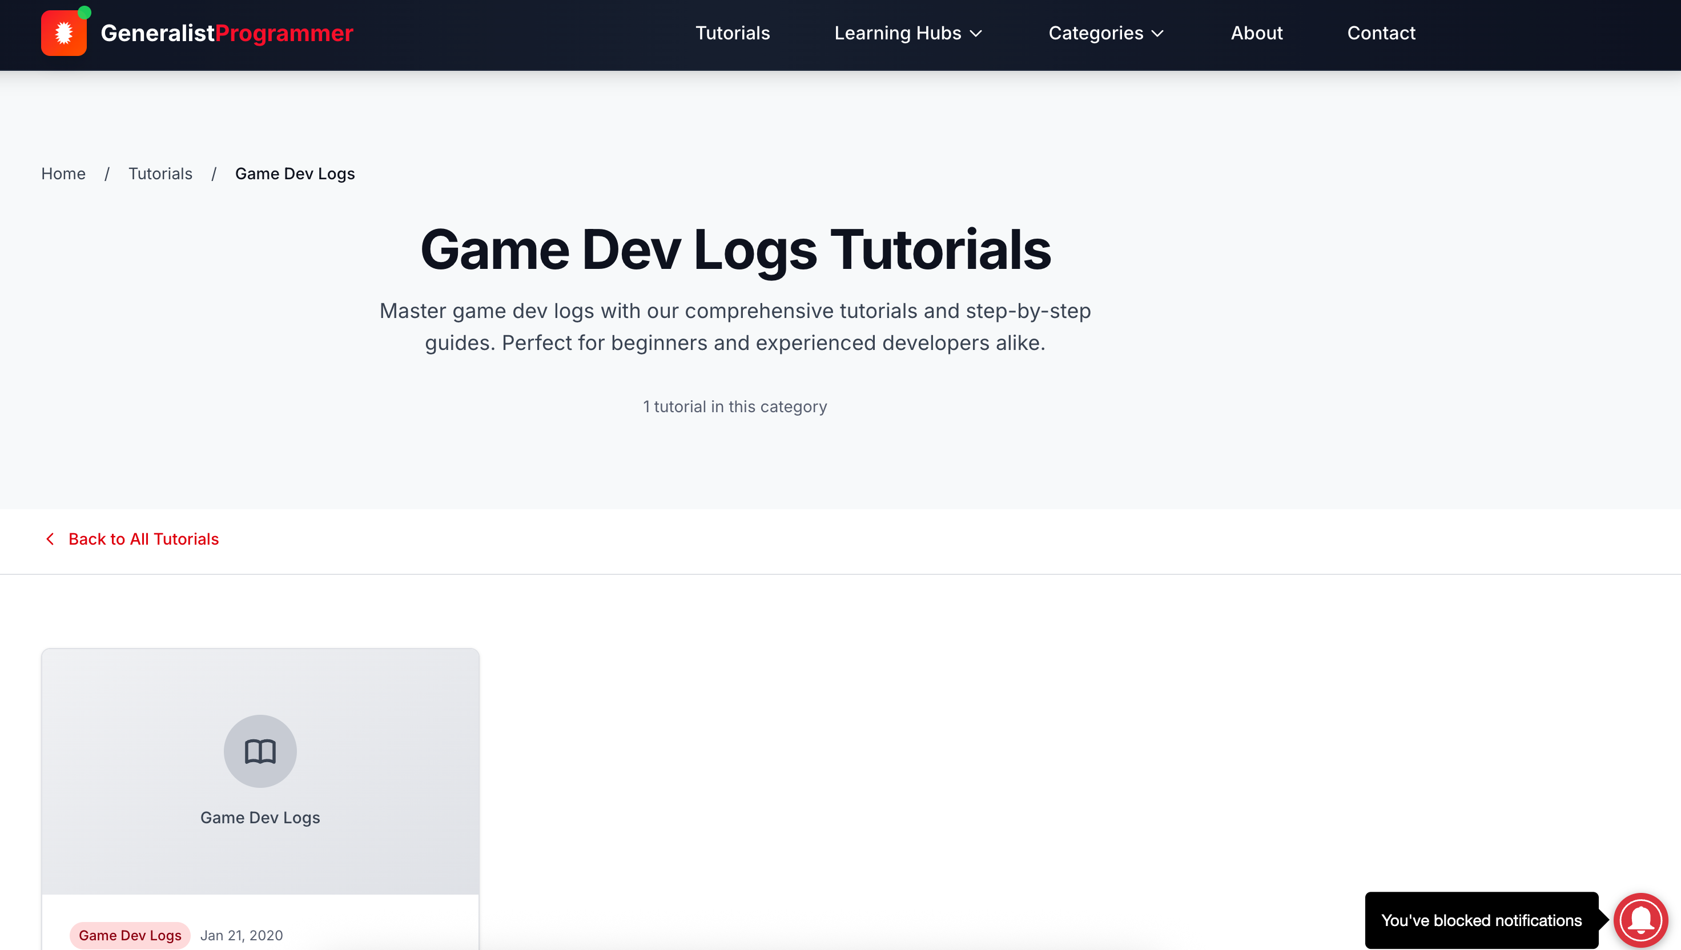Click the Home breadcrumb link
The width and height of the screenshot is (1681, 950).
click(63, 174)
